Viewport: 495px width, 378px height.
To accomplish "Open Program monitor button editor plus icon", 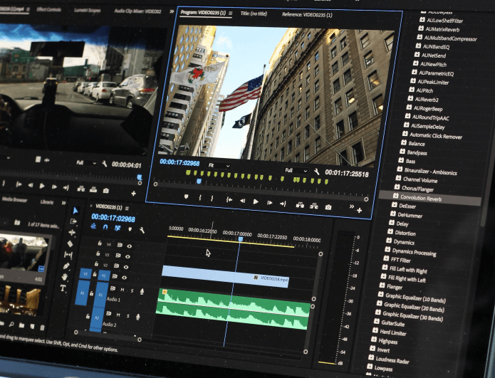I will tap(359, 210).
